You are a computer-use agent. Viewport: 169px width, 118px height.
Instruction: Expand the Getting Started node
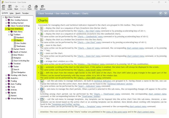(x=6, y=23)
